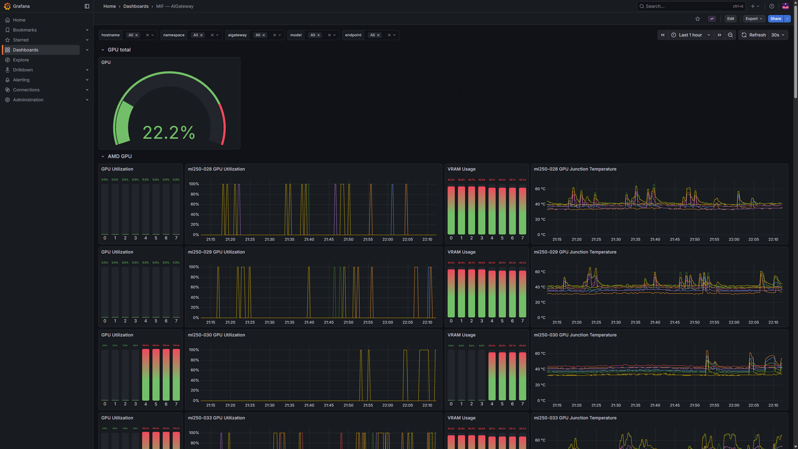Remove the All tag from hostname filter
The width and height of the screenshot is (798, 449).
[x=137, y=35]
